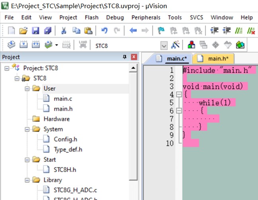The height and width of the screenshot is (200, 258).
Task: Switch to the main.h* editor tab
Action: 213,59
